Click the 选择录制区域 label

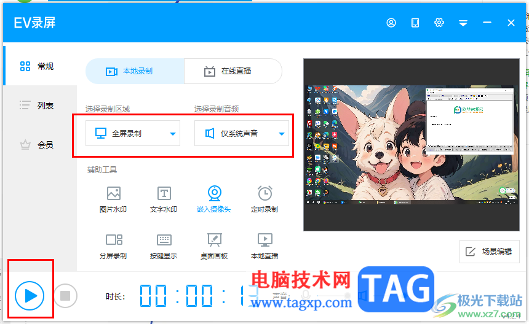pos(108,109)
